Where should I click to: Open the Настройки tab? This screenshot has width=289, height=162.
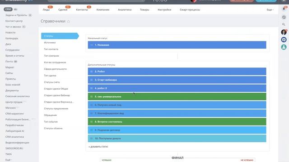(x=164, y=9)
